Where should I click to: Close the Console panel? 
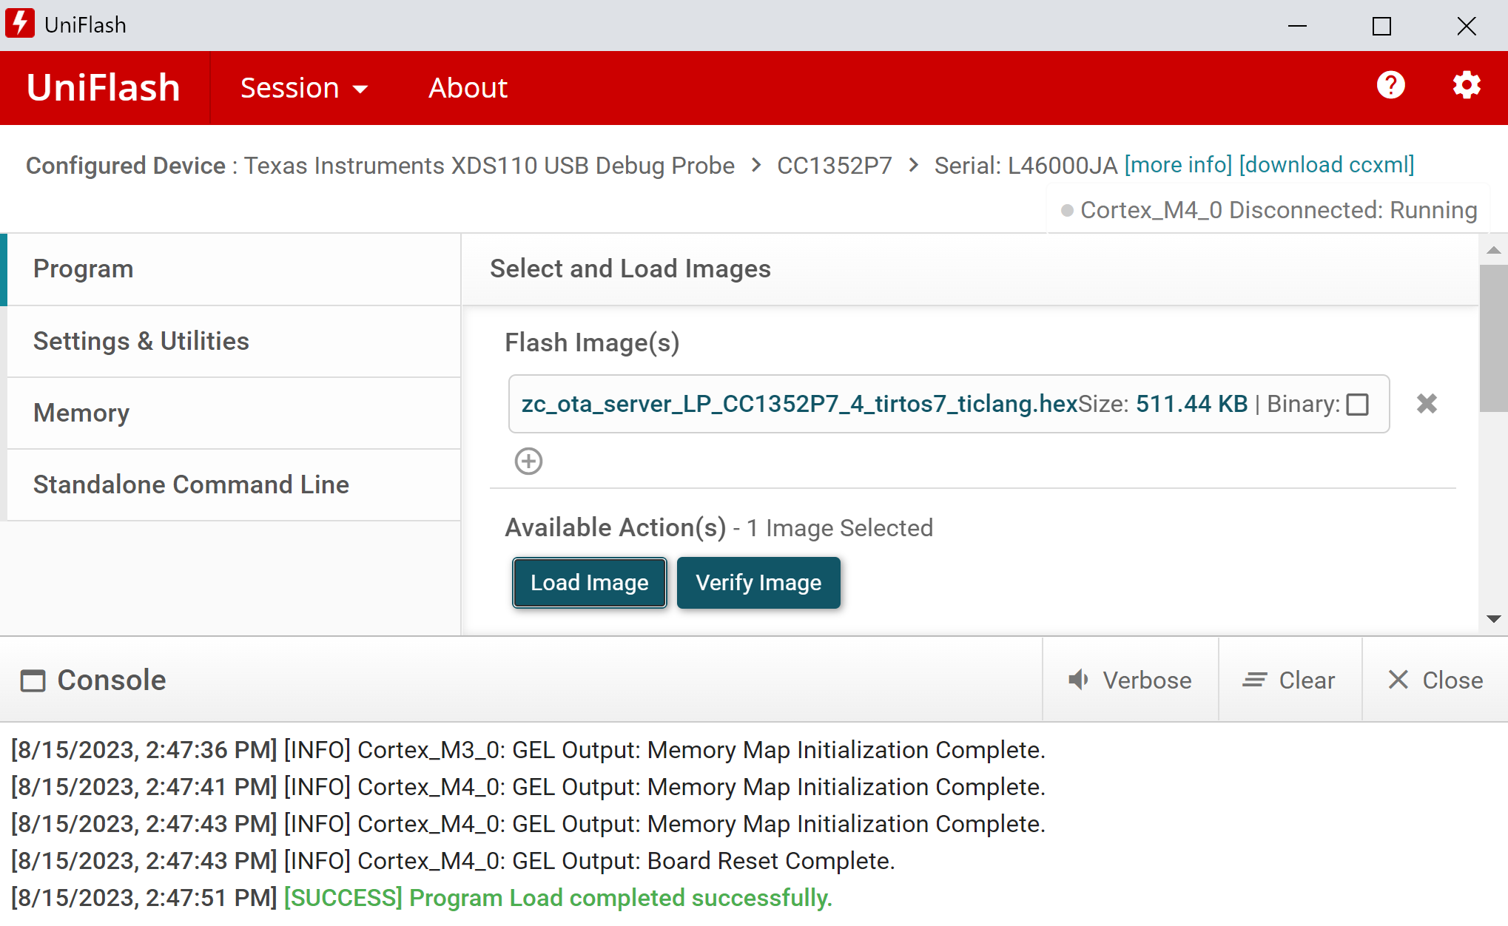coord(1435,680)
